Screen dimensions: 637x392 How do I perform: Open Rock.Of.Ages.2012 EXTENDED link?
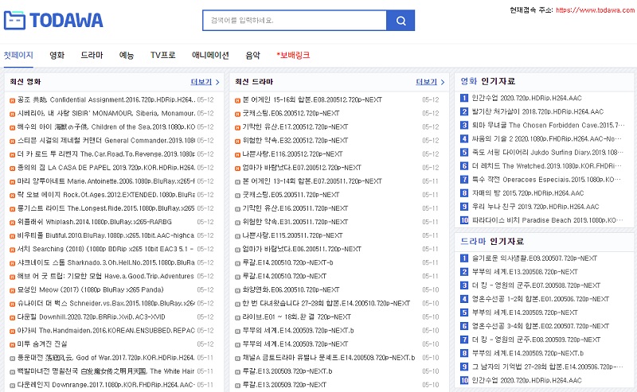click(106, 195)
